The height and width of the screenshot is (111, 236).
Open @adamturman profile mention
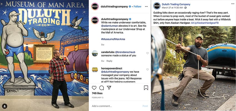tap(108, 26)
